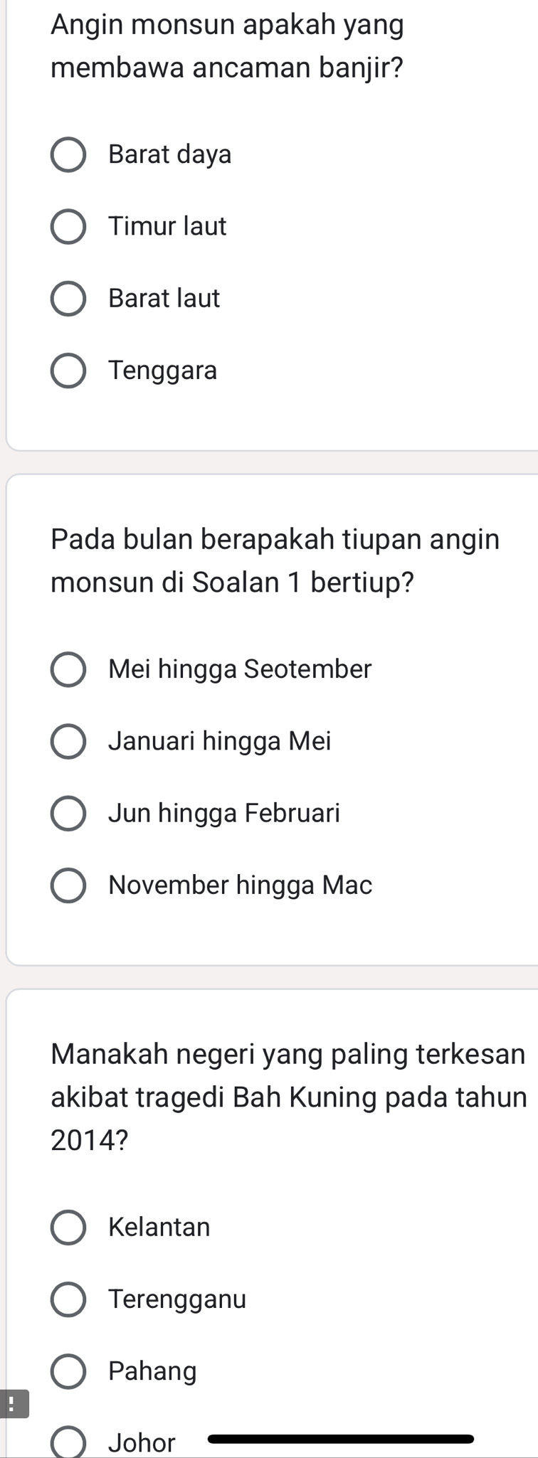Viewport: 538px width, 1458px height.
Task: Tap the home gesture bar at bottom
Action: point(340,1440)
